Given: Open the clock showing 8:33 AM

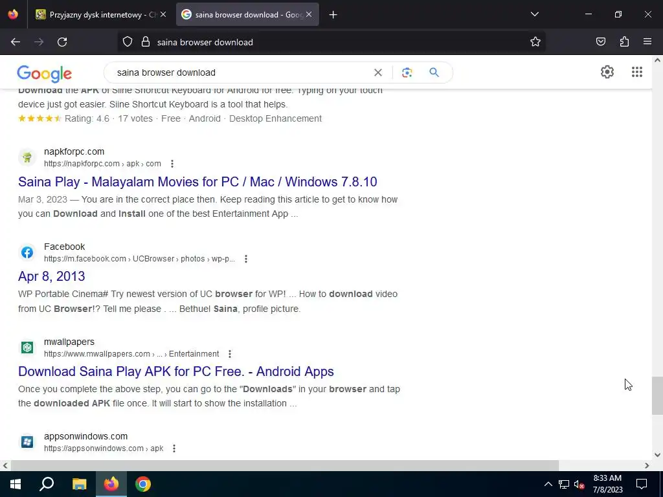Looking at the screenshot, I should point(607,484).
